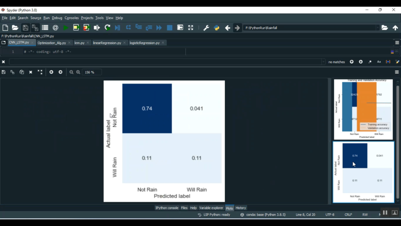Click the green Run file icon
Image resolution: width=401 pixels, height=226 pixels.
[65, 28]
